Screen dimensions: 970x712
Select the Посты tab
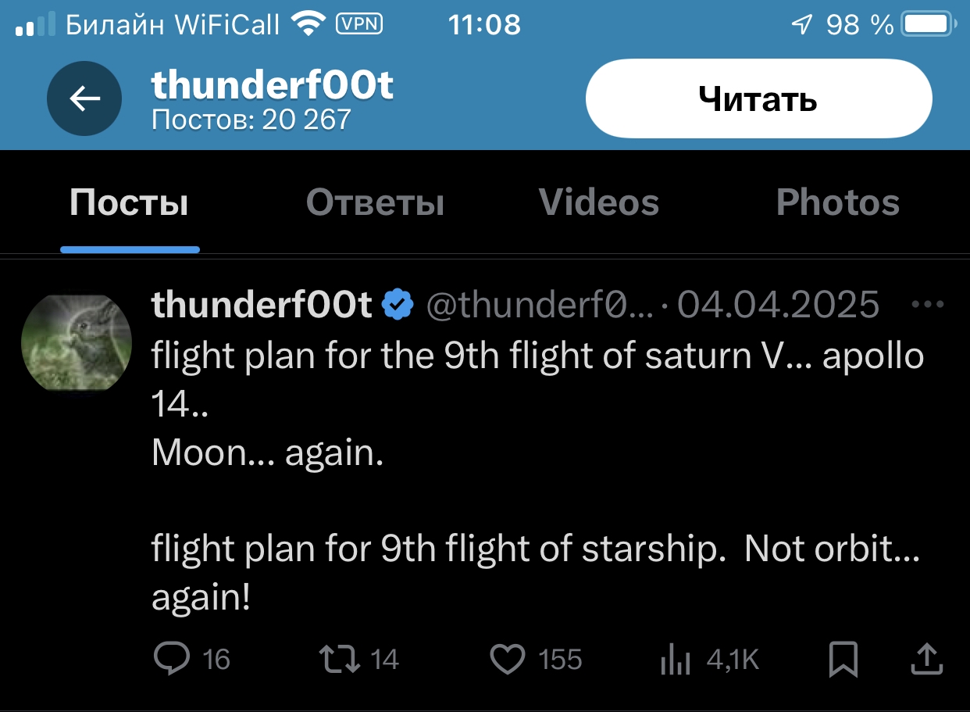(129, 203)
